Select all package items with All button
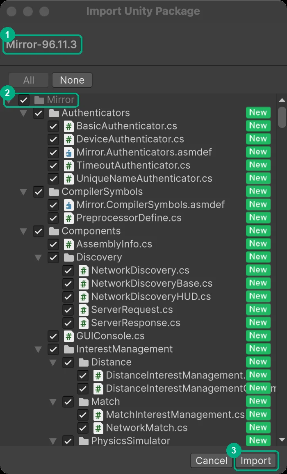The image size is (287, 474). coord(29,80)
